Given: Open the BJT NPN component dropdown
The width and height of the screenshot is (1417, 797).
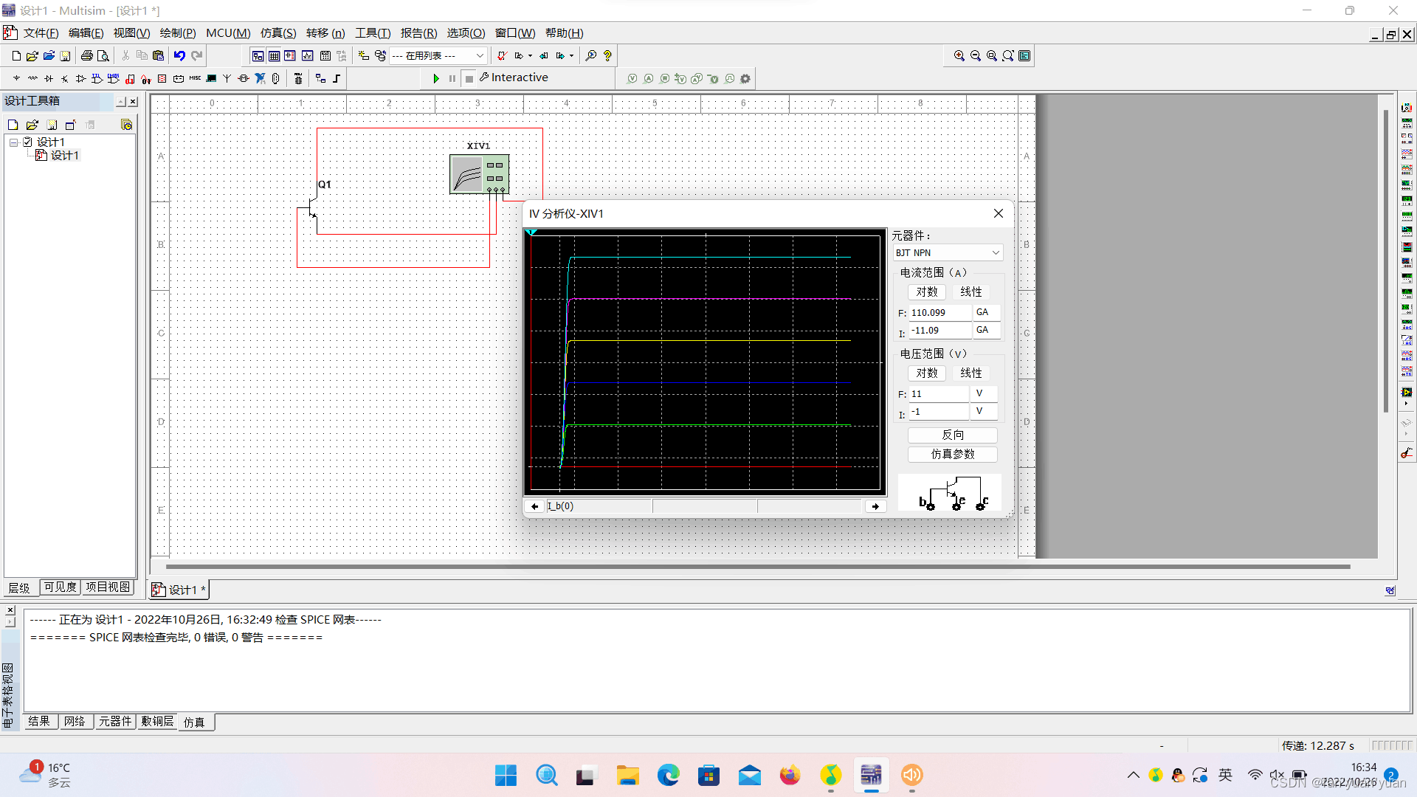Looking at the screenshot, I should point(995,252).
